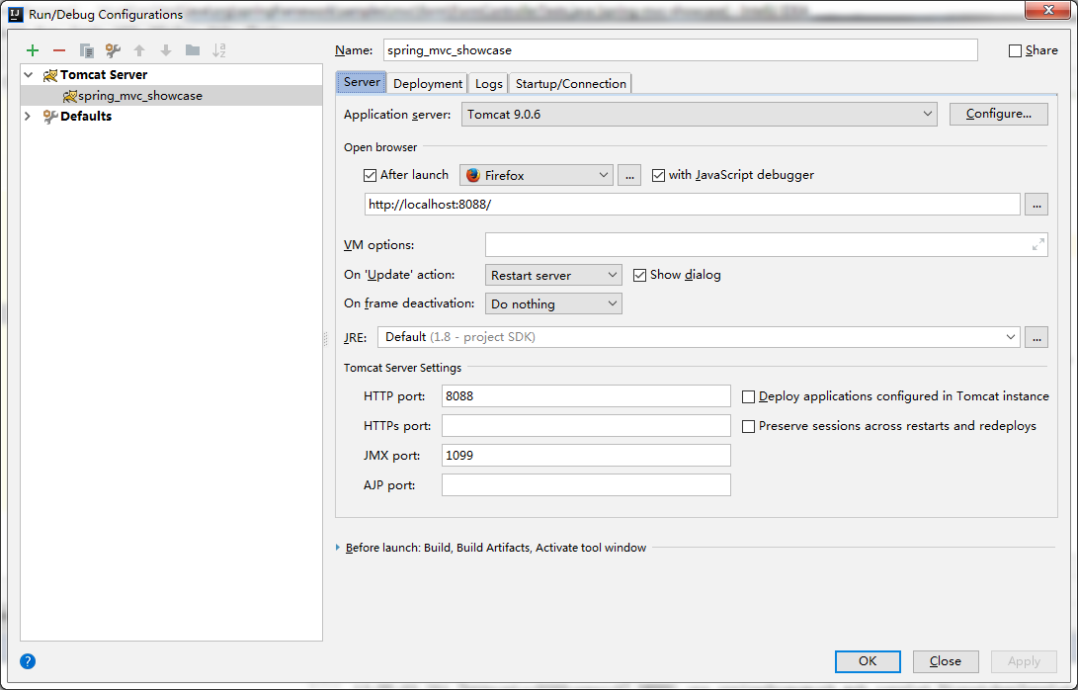Click the IntelliJ logo in title bar
The image size is (1078, 690).
(x=15, y=14)
